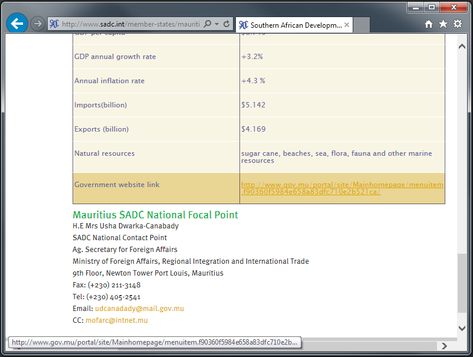The width and height of the screenshot is (473, 357).
Task: Click the 'GDP annual growth rate' cell
Action: pyautogui.click(x=156, y=57)
